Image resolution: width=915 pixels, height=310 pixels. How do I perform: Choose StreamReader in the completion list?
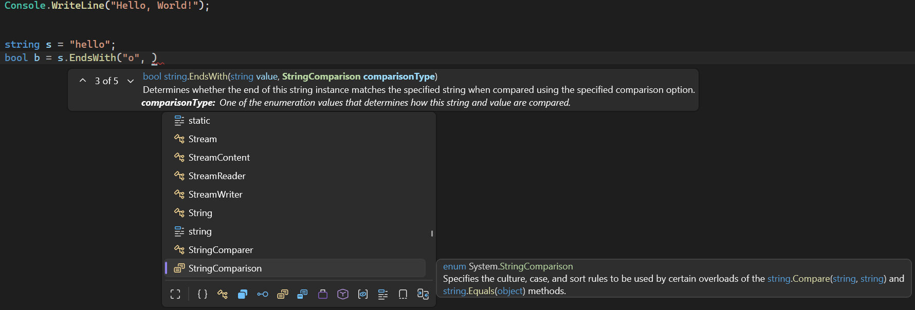(x=216, y=176)
